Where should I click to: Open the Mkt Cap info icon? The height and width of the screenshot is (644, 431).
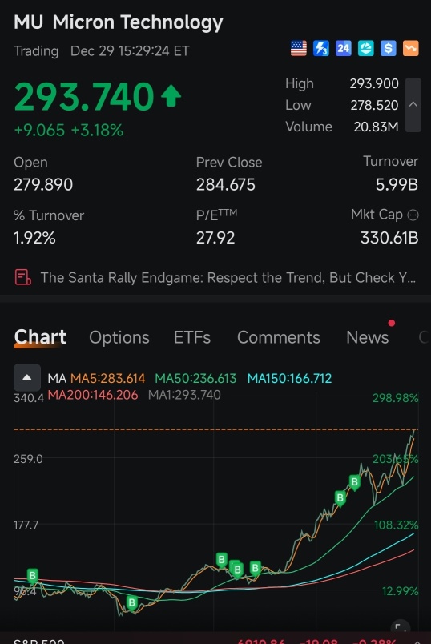tap(413, 215)
